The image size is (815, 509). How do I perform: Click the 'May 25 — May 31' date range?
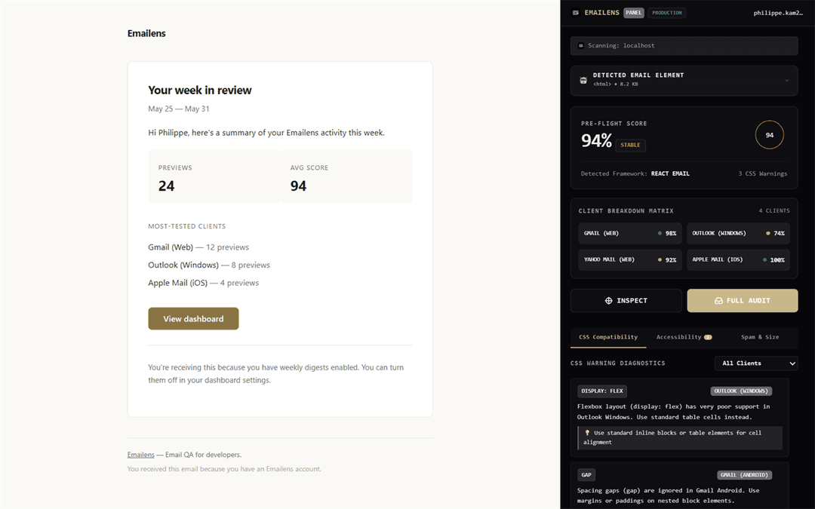tap(179, 109)
